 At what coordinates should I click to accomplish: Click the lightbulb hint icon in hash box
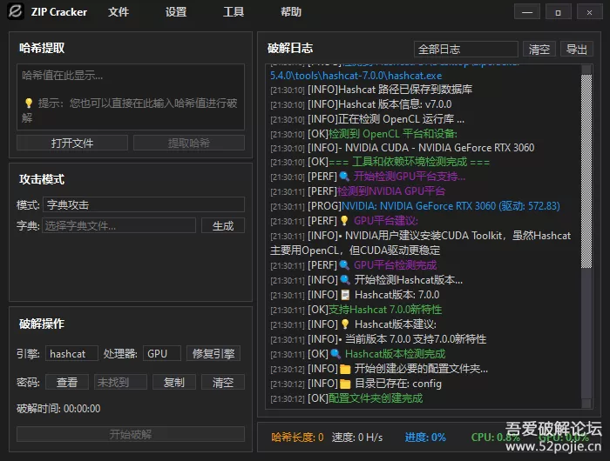29,103
